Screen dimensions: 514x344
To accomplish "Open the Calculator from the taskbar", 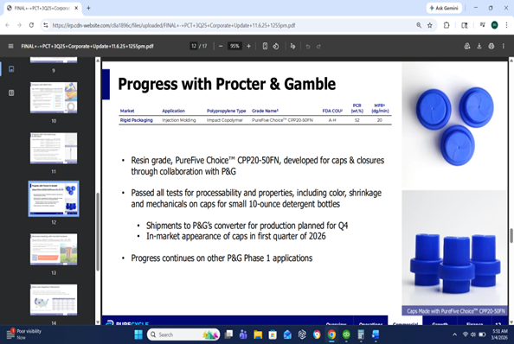I will click(x=361, y=334).
